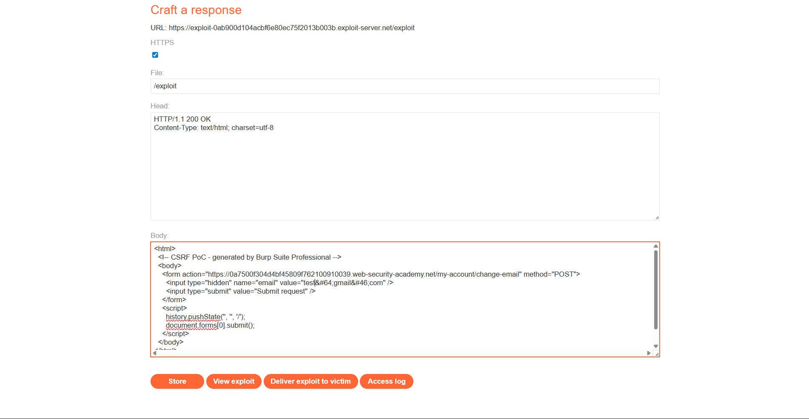Screen dimensions: 809x419
Task: Click the document.forms[0].submit() line
Action: click(210, 326)
